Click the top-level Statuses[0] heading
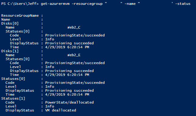Screen dimensions: 196x116 [x=13, y=79]
